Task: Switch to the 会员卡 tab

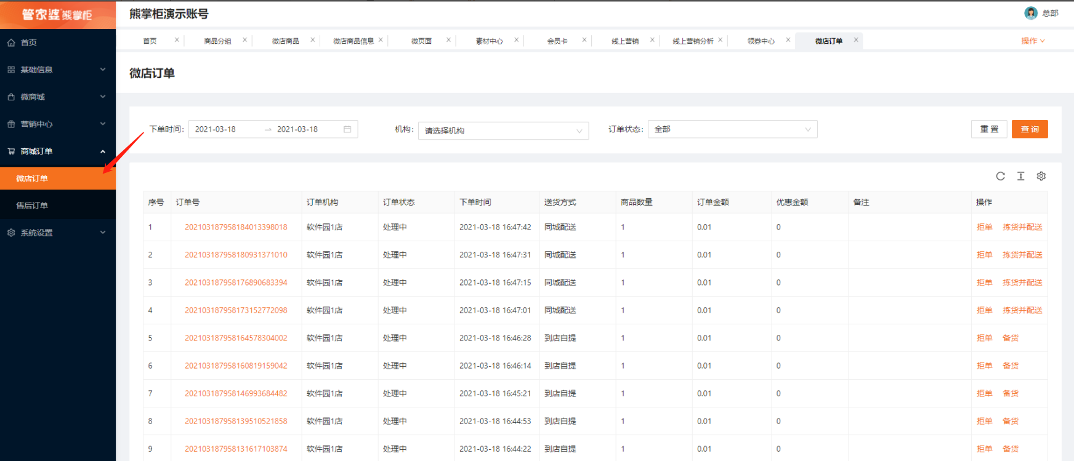Action: coord(557,41)
